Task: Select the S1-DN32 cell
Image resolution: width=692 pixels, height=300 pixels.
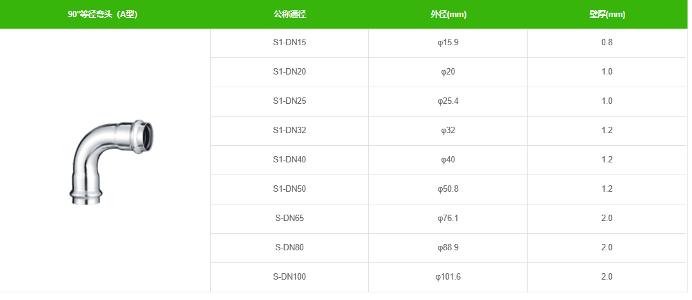Action: pos(289,131)
